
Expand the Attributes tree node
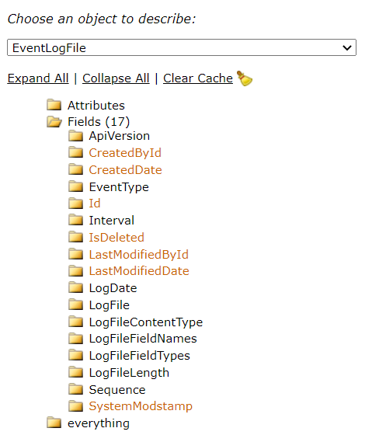tap(96, 106)
